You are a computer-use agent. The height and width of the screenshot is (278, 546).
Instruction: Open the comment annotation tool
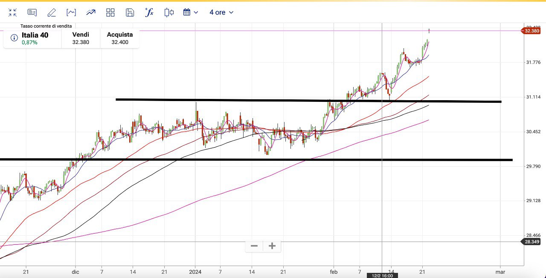32,12
